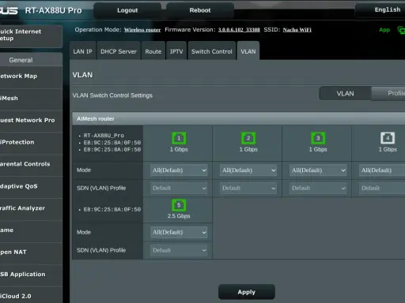The width and height of the screenshot is (405, 303).
Task: Open SDN (VLAN) Profile dropdown for port 2
Action: [248, 188]
